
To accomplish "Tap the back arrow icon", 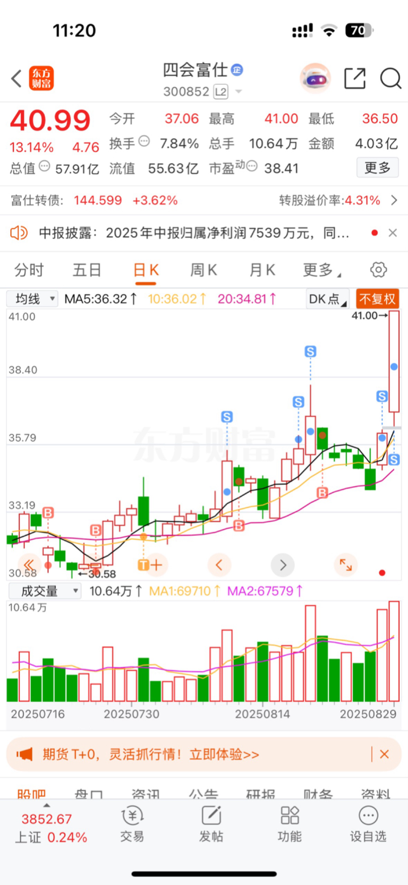I will [16, 79].
